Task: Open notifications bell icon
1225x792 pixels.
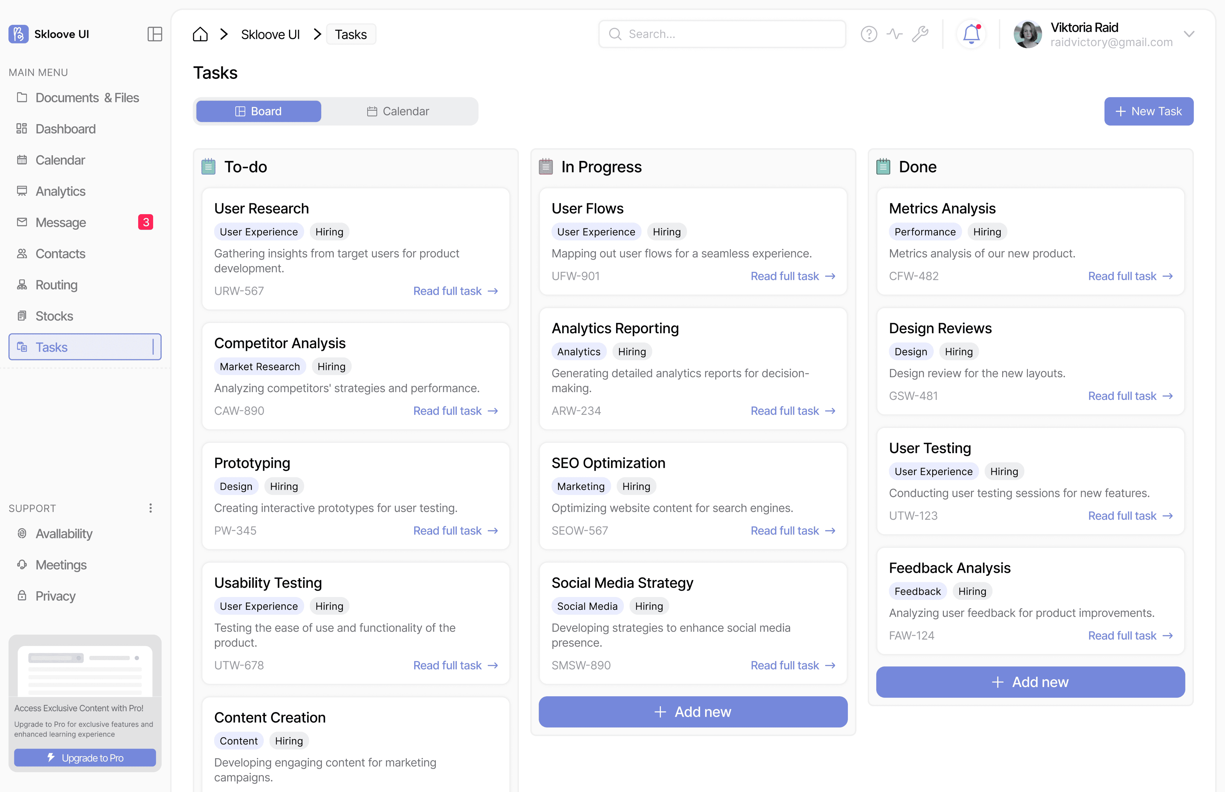Action: [x=971, y=34]
